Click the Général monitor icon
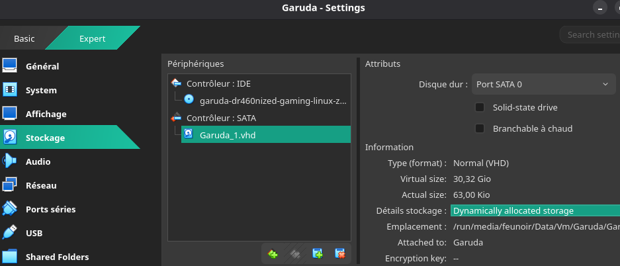The image size is (620, 266). (x=10, y=66)
